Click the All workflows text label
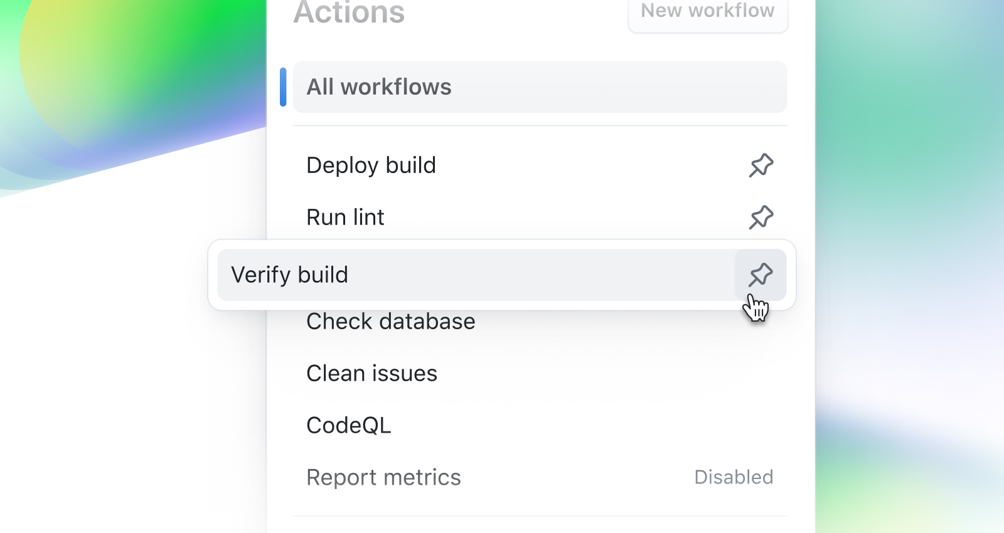Viewport: 1004px width, 533px height. [378, 87]
